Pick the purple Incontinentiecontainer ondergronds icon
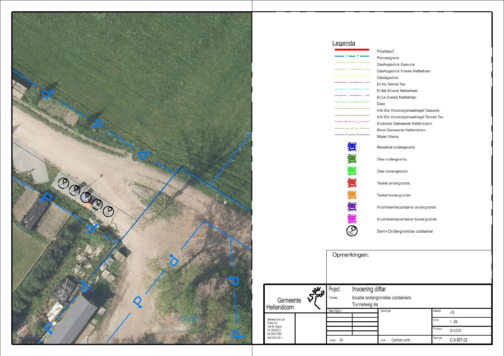504x356 pixels. point(352,207)
